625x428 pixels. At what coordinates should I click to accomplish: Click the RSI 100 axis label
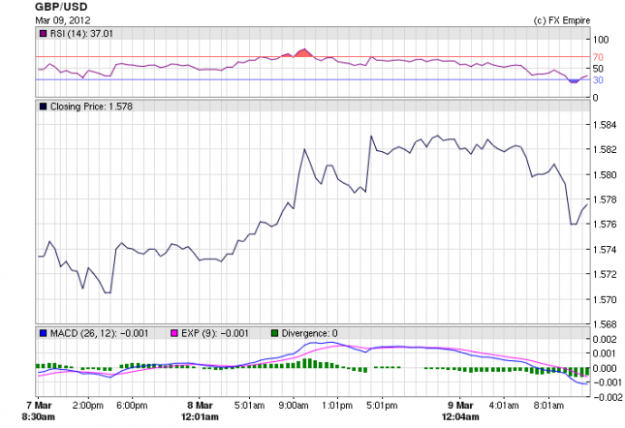[x=601, y=40]
